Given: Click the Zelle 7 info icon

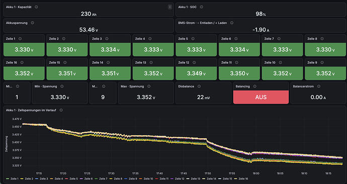Looking at the screenshot, I should (x=279, y=39).
